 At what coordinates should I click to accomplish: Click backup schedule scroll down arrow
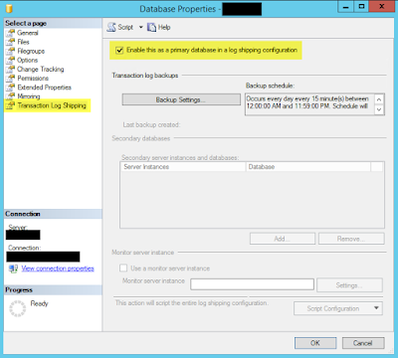pyautogui.click(x=379, y=109)
